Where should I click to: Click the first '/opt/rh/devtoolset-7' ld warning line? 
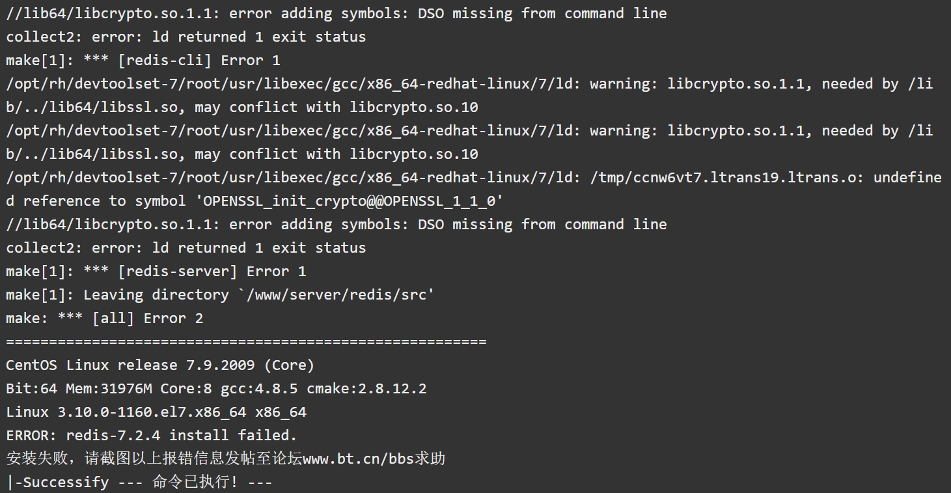pos(469,95)
